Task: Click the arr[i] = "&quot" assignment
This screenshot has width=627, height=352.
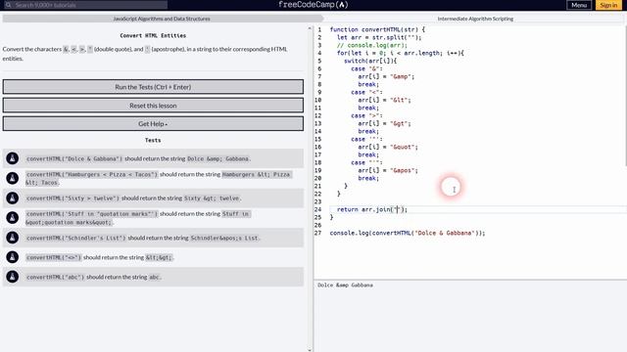Action: click(x=388, y=147)
